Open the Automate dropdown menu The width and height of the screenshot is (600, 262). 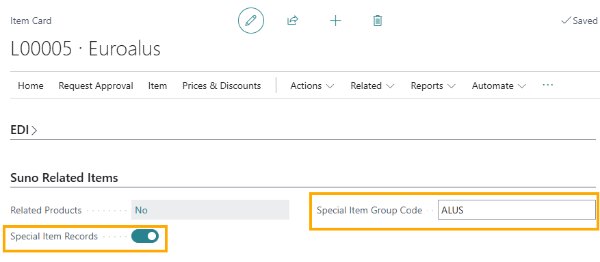(x=499, y=86)
